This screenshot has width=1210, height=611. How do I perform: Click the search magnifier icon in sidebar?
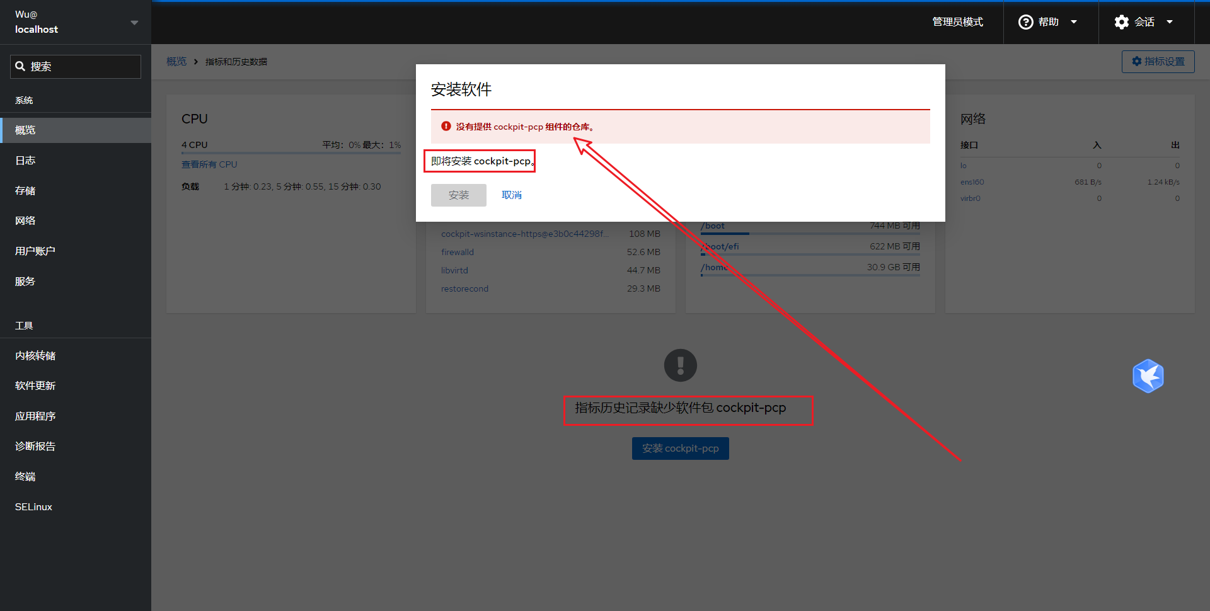20,66
